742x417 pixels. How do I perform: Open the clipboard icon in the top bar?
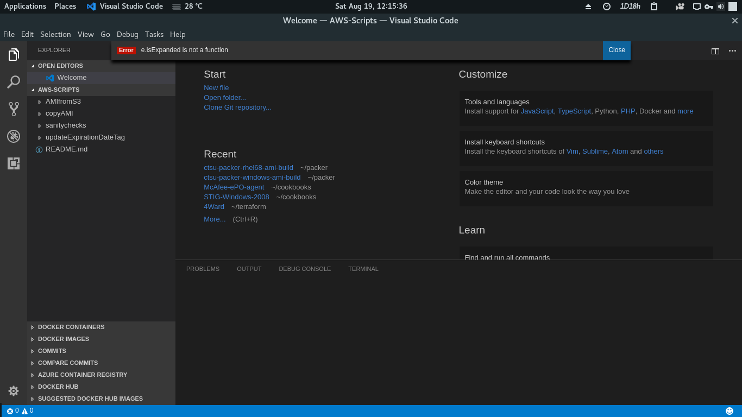[653, 7]
